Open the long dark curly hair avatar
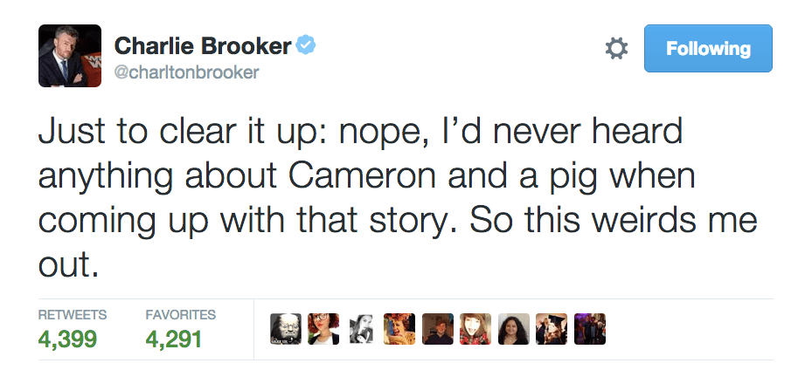Viewport: 812px width, 370px height. [514, 329]
